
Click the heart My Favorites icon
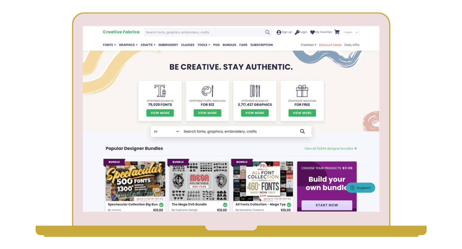312,32
